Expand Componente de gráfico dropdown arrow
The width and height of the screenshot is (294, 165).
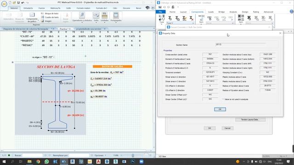38,20
